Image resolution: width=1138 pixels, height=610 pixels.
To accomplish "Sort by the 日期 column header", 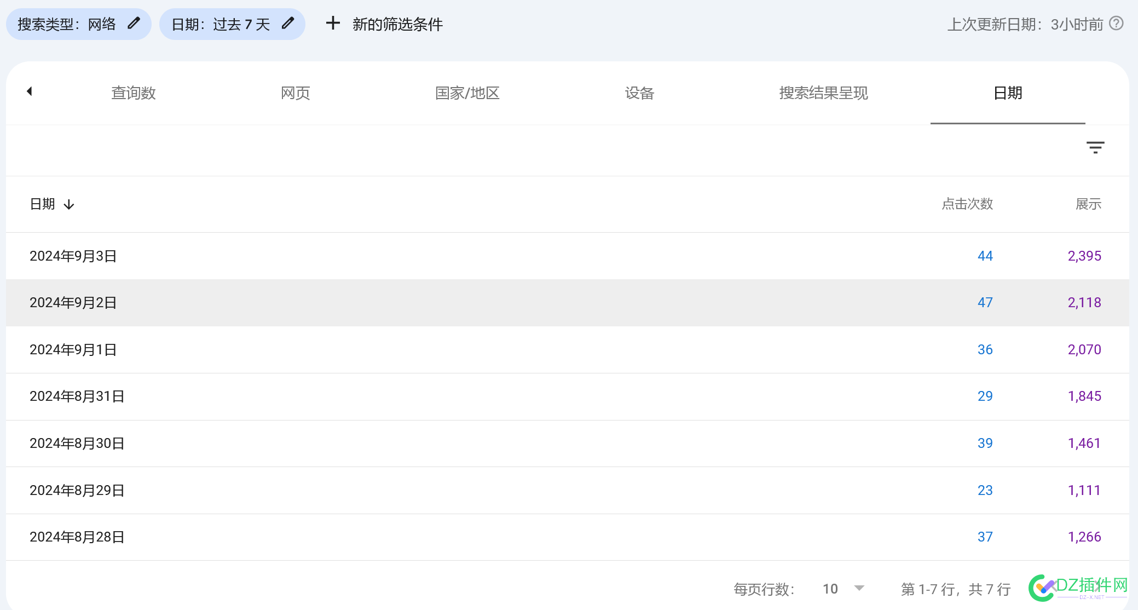I will (43, 204).
